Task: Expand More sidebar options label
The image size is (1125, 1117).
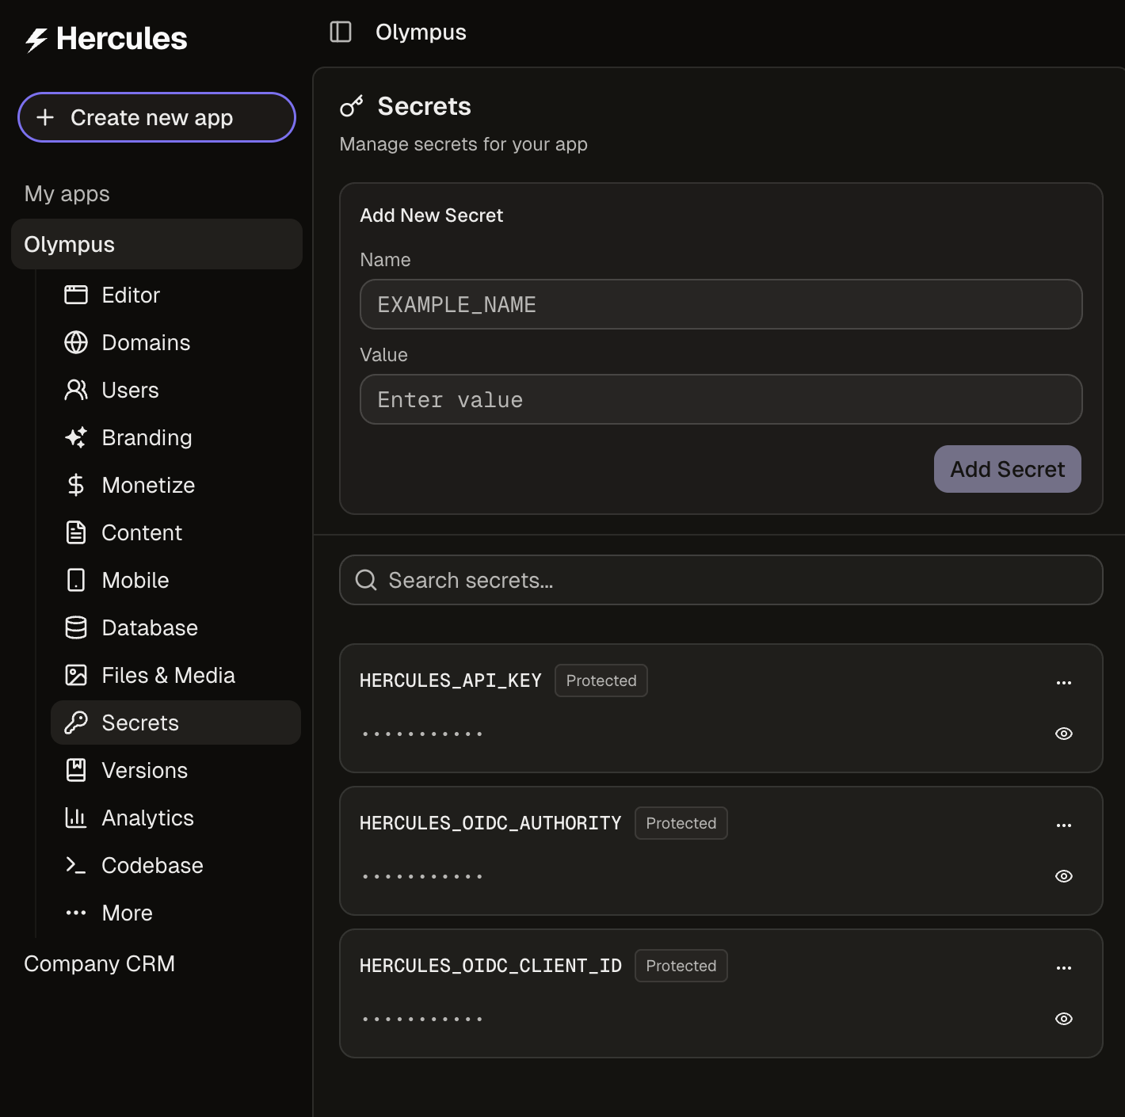Action: (128, 913)
